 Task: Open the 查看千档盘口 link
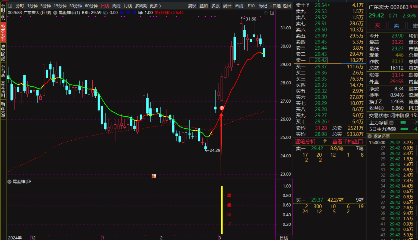[x=347, y=141]
